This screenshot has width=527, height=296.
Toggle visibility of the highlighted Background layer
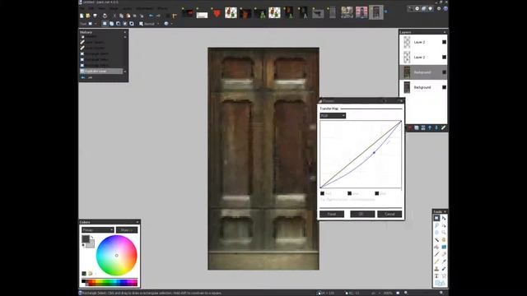(444, 72)
